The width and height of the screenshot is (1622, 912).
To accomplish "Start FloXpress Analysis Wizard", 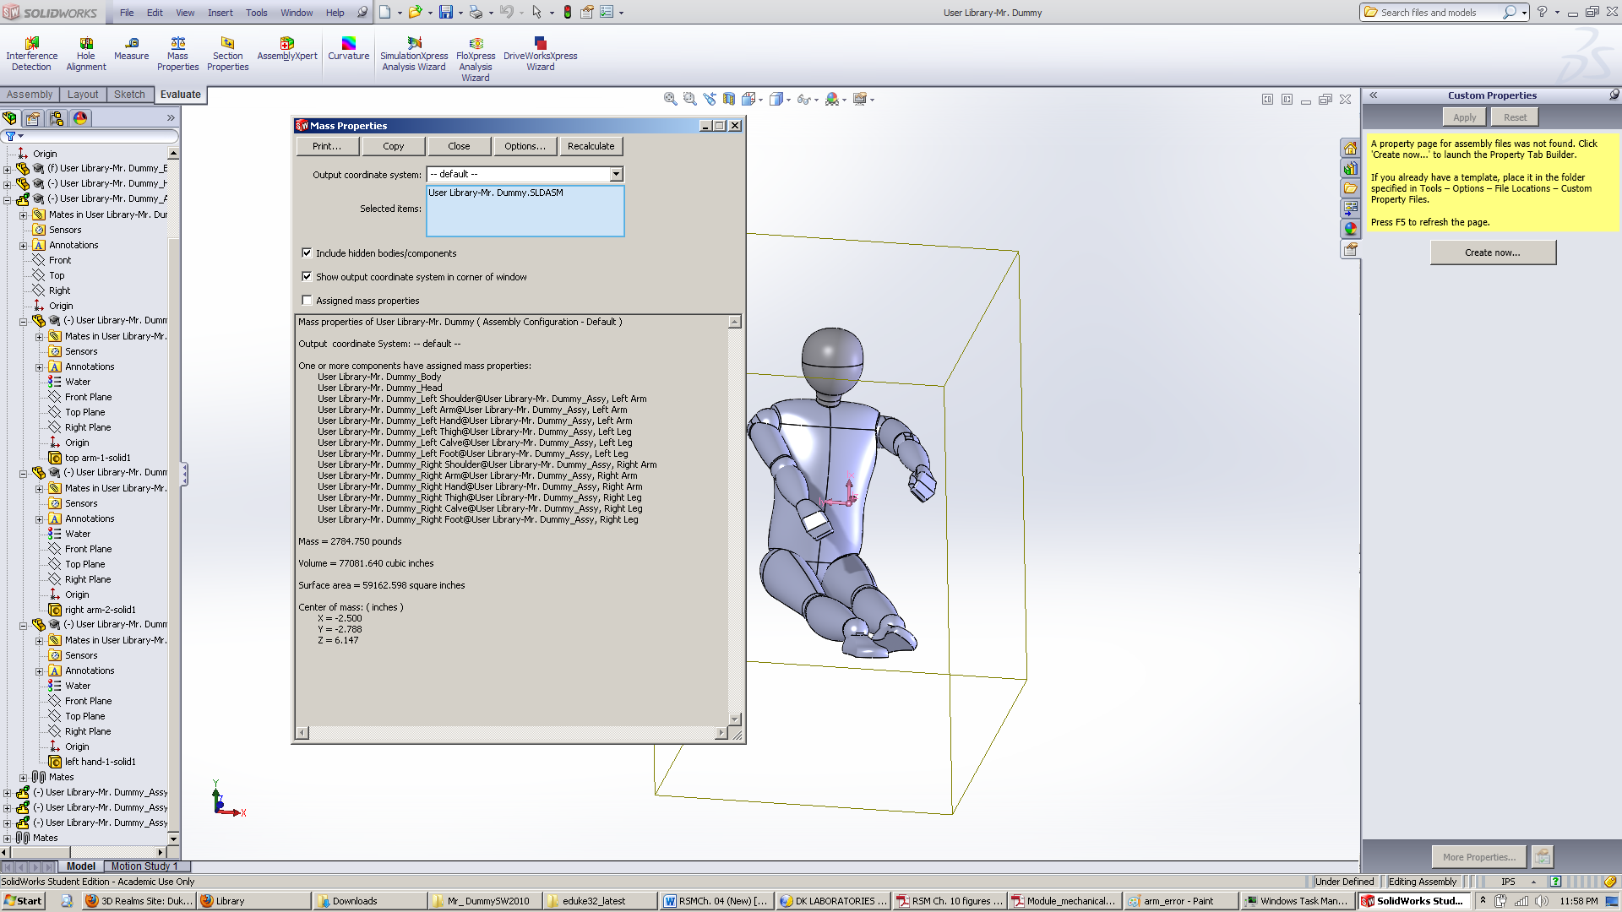I will (x=476, y=59).
